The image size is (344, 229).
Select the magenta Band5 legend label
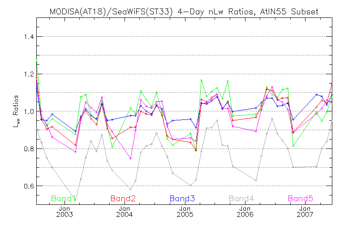pyautogui.click(x=301, y=199)
